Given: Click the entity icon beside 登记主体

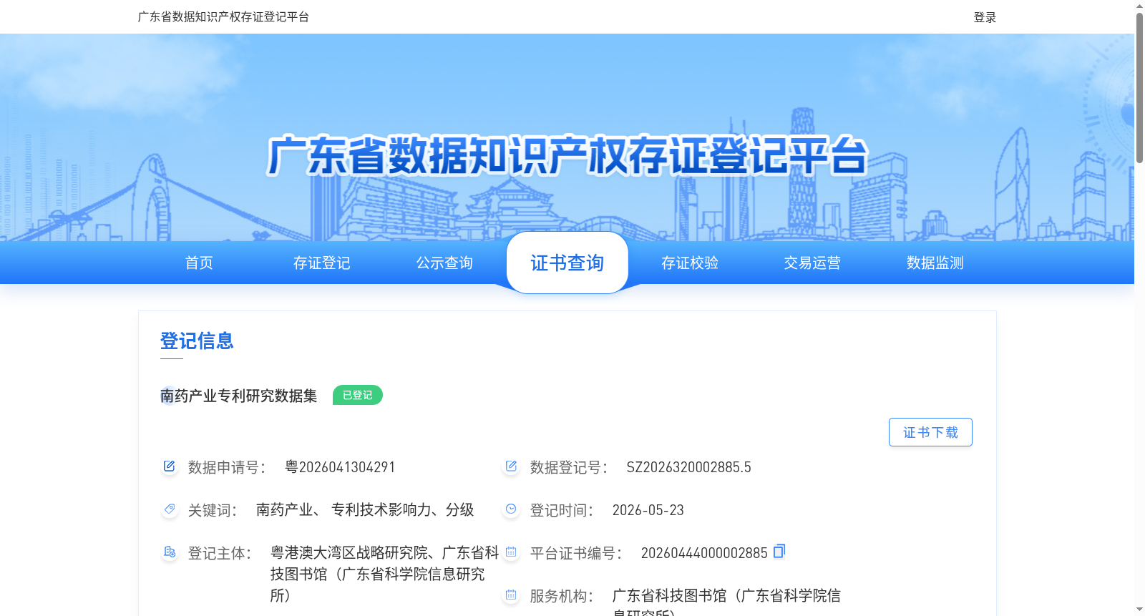Looking at the screenshot, I should 169,552.
